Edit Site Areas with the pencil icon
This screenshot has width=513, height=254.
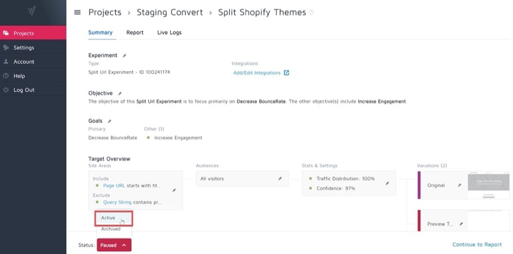(174, 190)
